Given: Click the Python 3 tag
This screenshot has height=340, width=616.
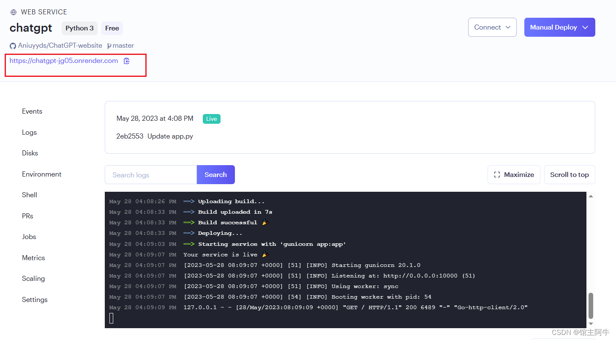Looking at the screenshot, I should coord(79,28).
